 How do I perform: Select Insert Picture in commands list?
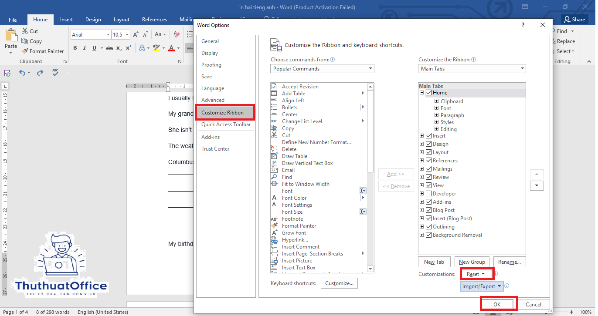point(297,261)
